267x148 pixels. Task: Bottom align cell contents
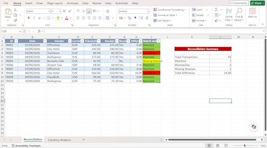89,11
